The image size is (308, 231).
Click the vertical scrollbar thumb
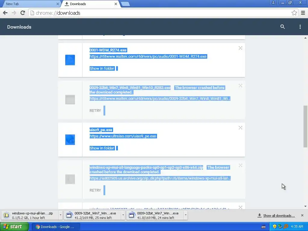pyautogui.click(x=306, y=126)
